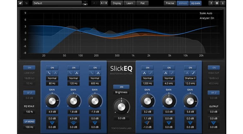Screen dimensions: 243x134
Task: Click the 1200 Hz band stereo balance triangle
Action: pos(147,123)
